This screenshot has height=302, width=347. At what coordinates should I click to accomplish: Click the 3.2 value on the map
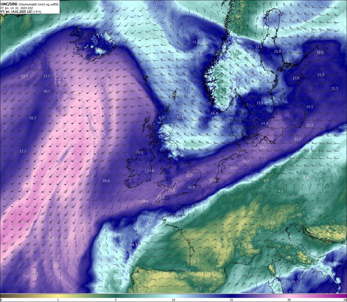tap(299, 215)
